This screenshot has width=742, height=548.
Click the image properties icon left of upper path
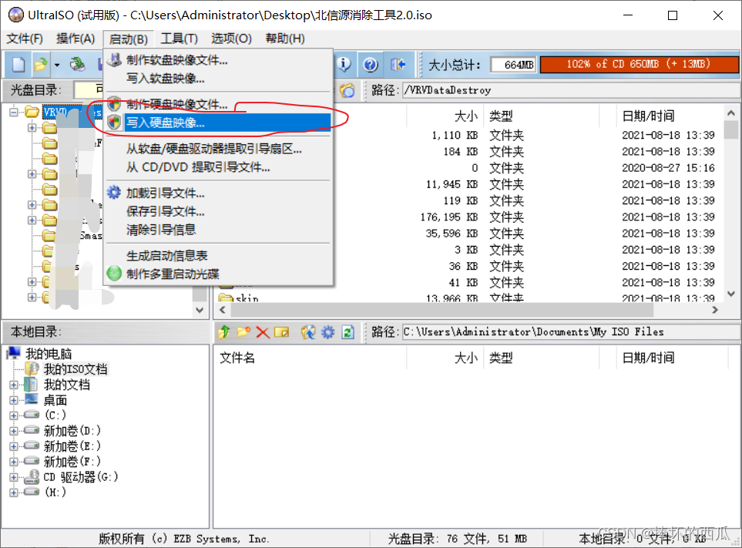click(347, 90)
